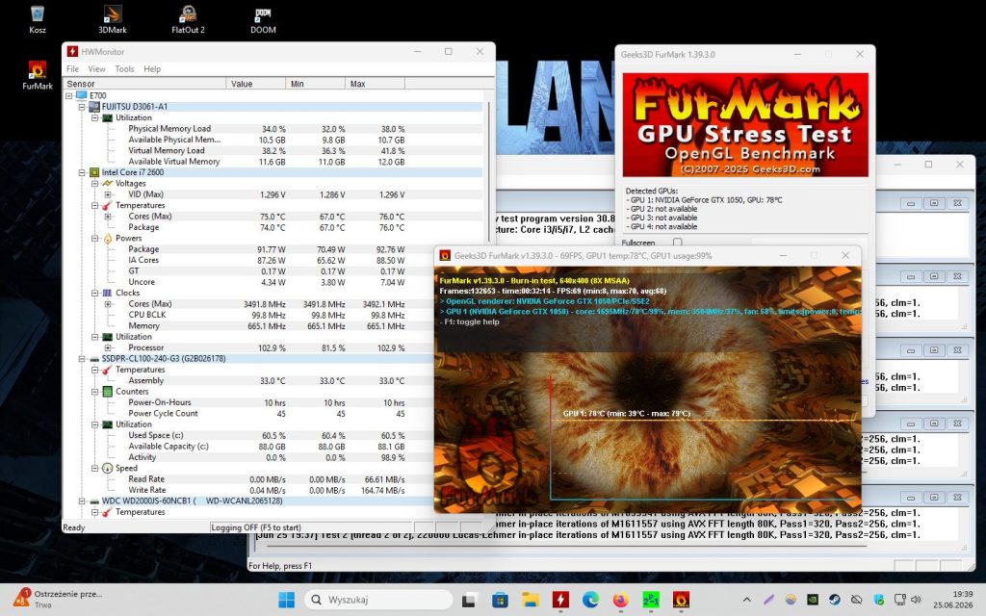Viewport: 986px width, 616px height.
Task: Switch to HWMonitor via its taskbar icon
Action: [559, 600]
